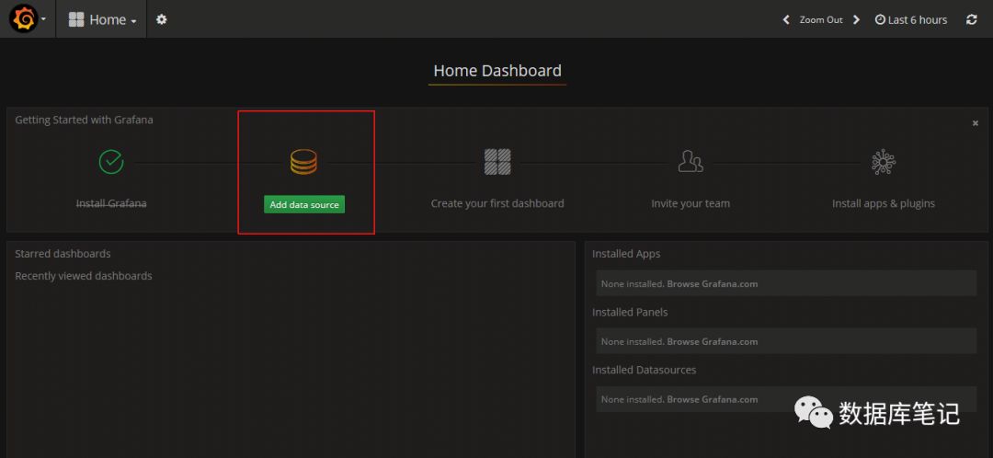Dismiss the Getting Started panel
The height and width of the screenshot is (458, 993).
click(x=976, y=123)
